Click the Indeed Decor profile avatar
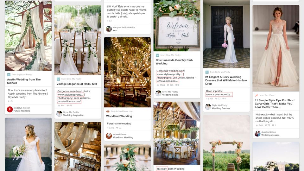This screenshot has width=304, height=171. click(109, 136)
